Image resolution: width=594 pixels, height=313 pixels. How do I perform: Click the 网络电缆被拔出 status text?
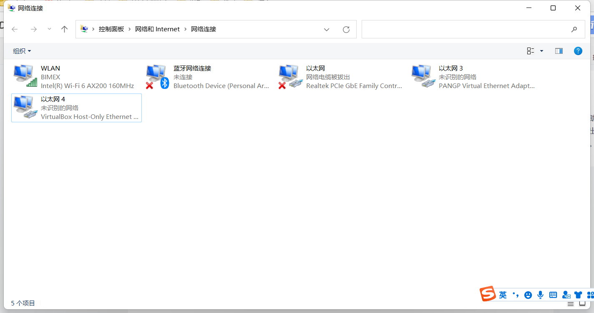[328, 77]
